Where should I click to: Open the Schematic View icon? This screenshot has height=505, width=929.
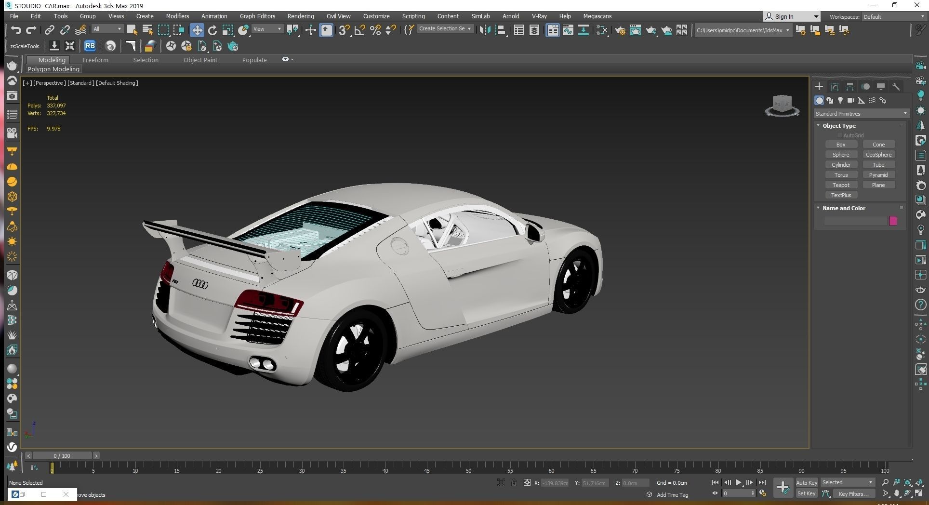(x=583, y=30)
